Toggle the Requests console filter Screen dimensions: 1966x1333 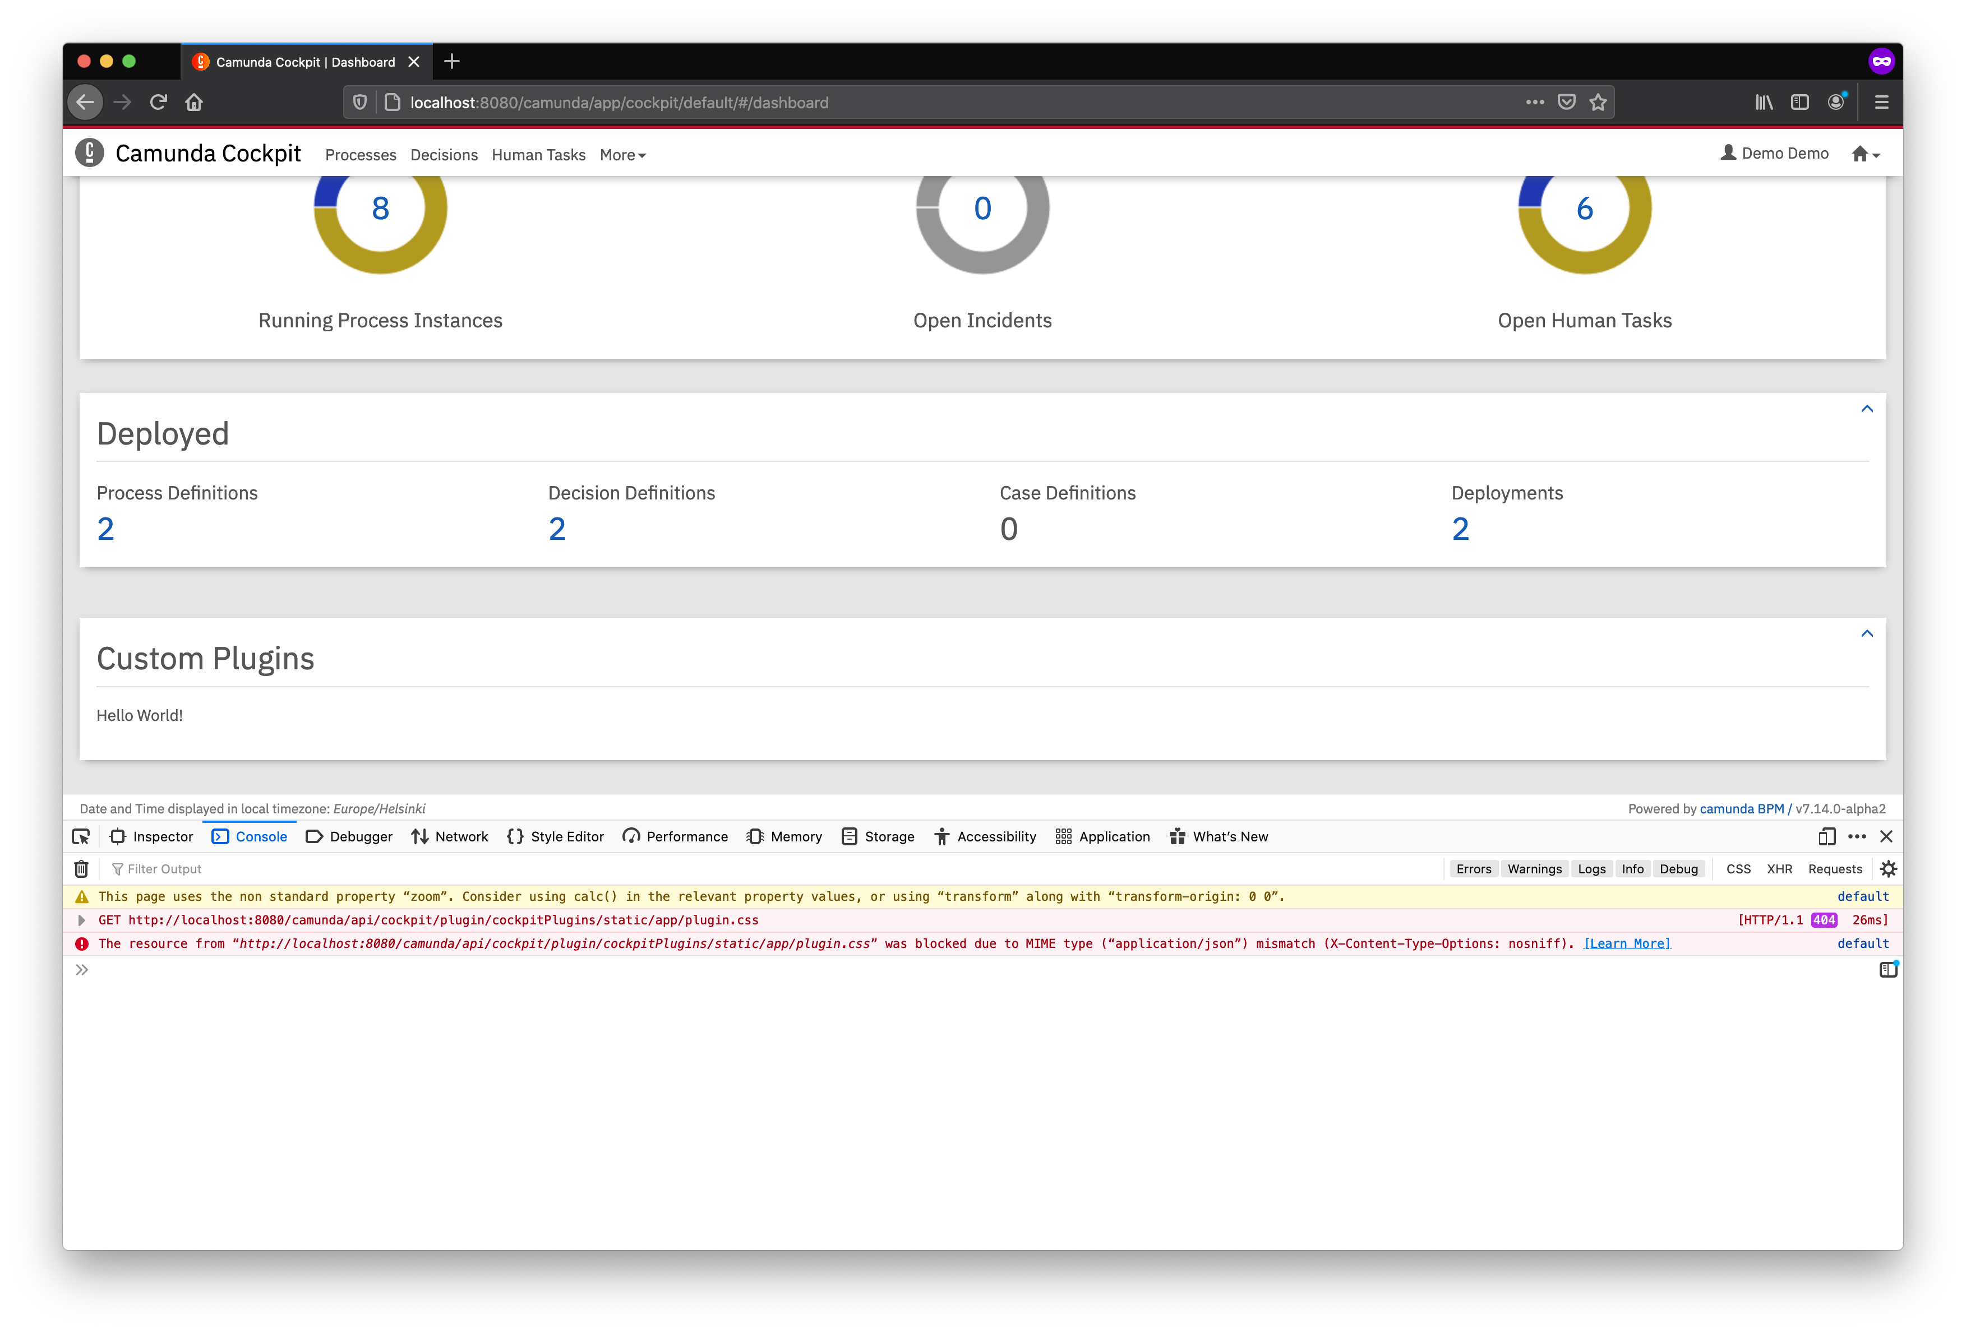click(1835, 869)
